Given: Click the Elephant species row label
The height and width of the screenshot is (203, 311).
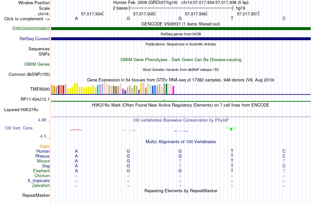Looking at the screenshot, I should pyautogui.click(x=42, y=171).
